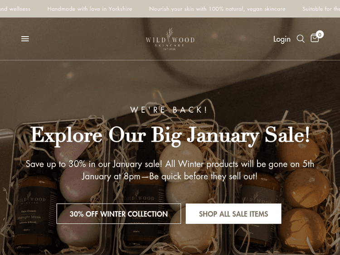Click the Midnight Mask Face Cream bottle
The height and width of the screenshot is (255, 340).
click(36, 207)
